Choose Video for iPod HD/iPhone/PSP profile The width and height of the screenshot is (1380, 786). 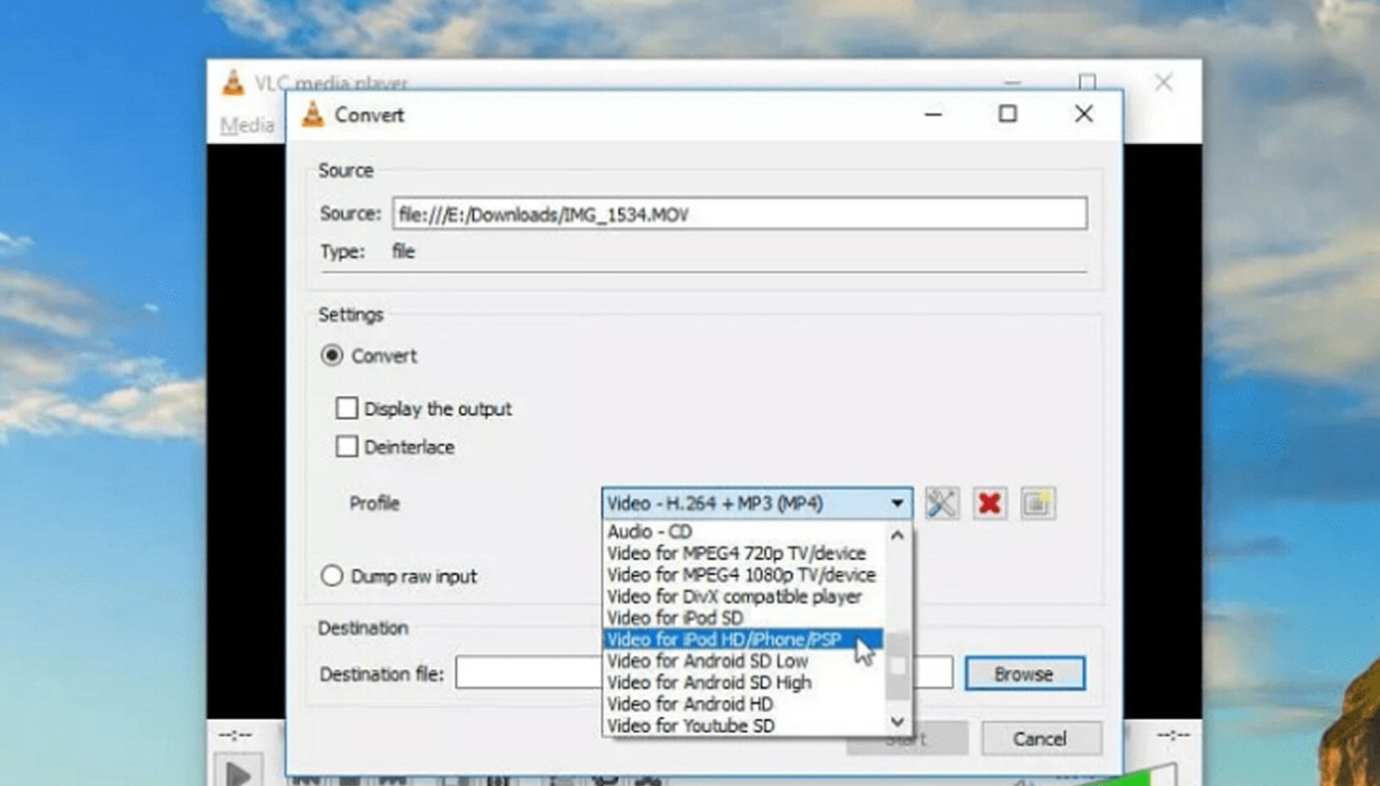[x=743, y=639]
